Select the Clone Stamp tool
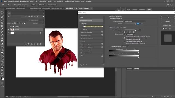 coord(2,38)
